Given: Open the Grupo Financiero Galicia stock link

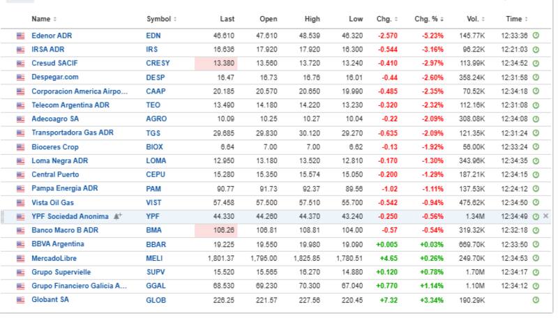Looking at the screenshot, I should (x=80, y=286).
